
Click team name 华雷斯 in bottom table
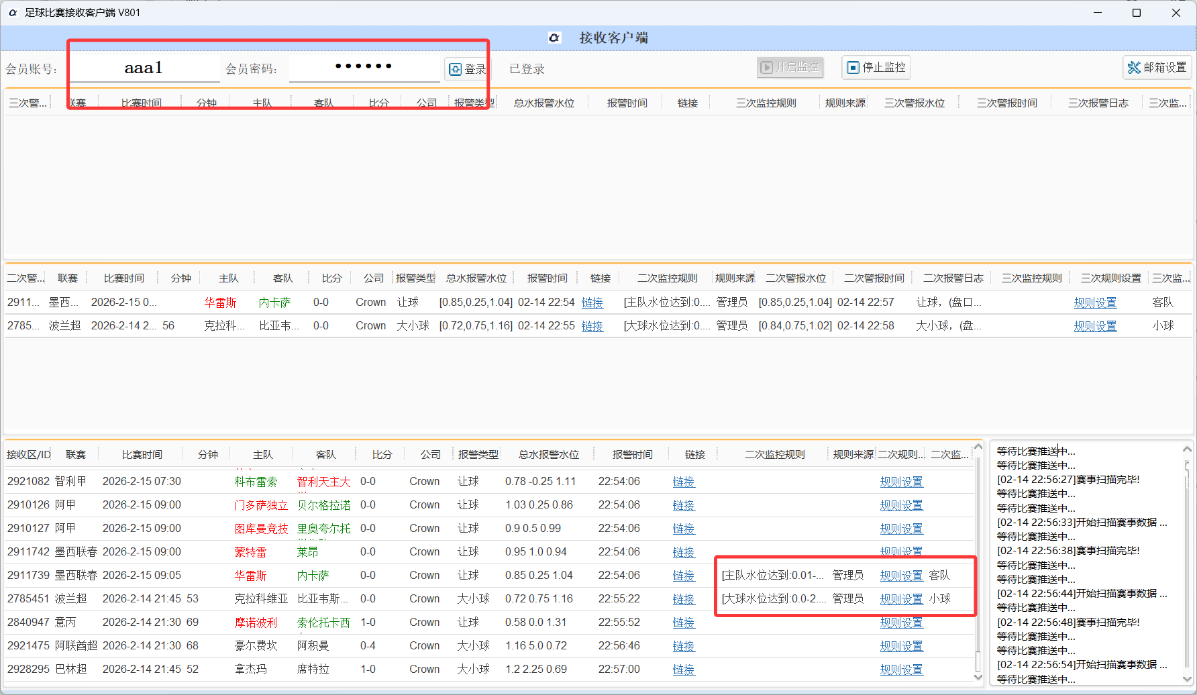coord(250,576)
